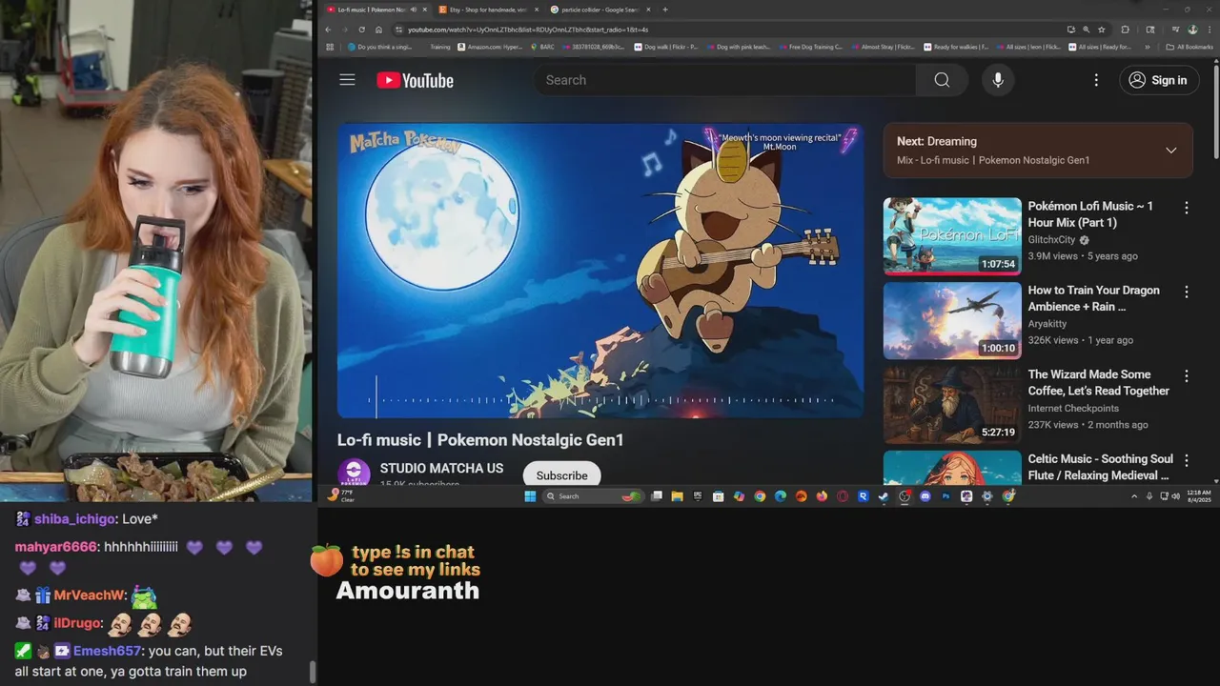
Task: Show hidden system tray icons
Action: tap(1134, 496)
